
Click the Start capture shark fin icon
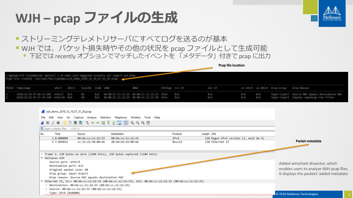point(42,123)
